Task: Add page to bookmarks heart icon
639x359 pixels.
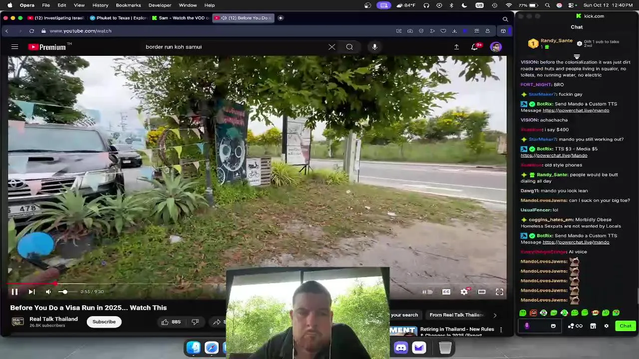Action: [443, 31]
